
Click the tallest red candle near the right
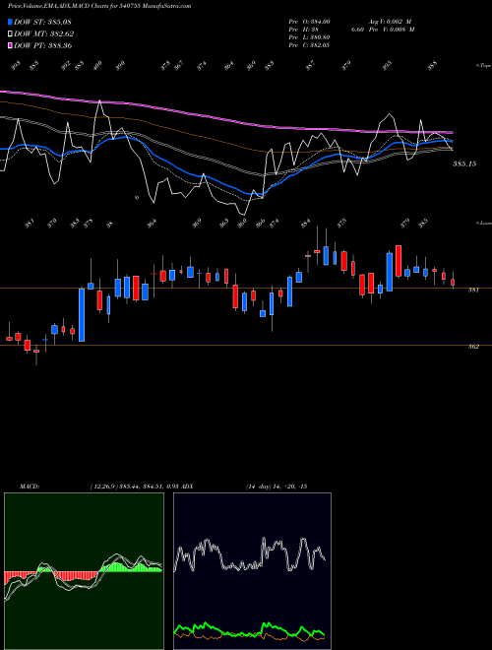[x=399, y=261]
